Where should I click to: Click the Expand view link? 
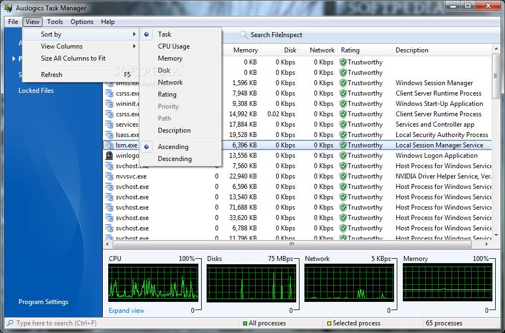coord(126,311)
